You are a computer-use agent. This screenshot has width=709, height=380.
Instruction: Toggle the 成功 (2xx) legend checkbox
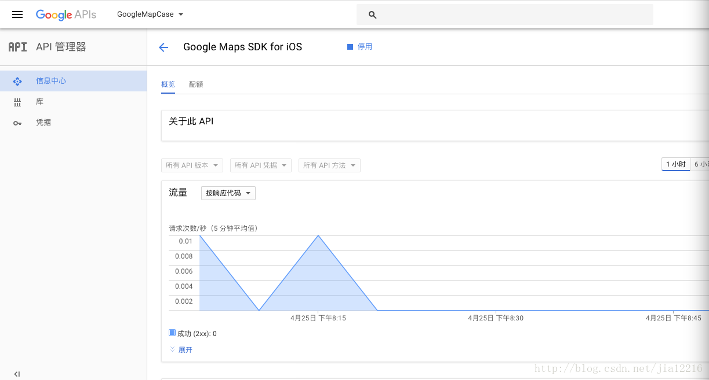point(172,333)
